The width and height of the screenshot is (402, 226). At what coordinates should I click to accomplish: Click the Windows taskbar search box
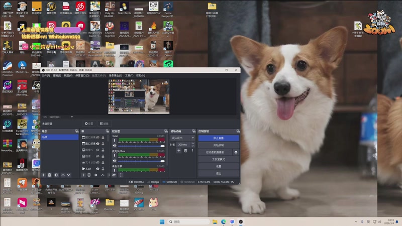click(x=188, y=221)
